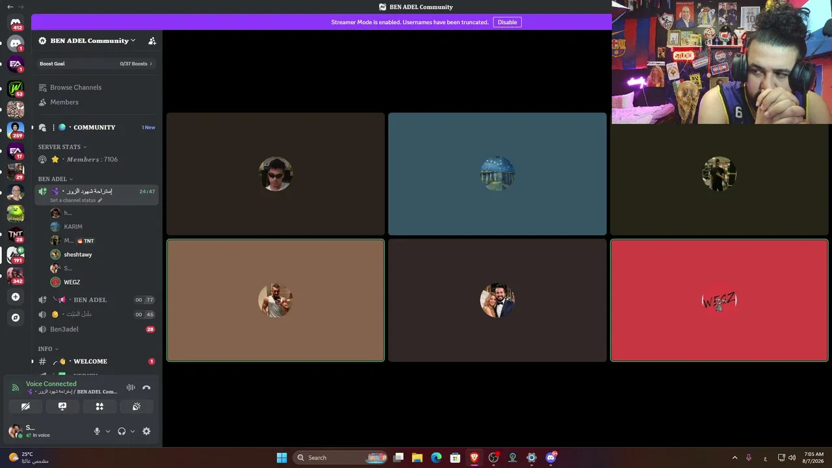Viewport: 832px width, 468px height.
Task: Start an activity
Action: pyautogui.click(x=99, y=406)
